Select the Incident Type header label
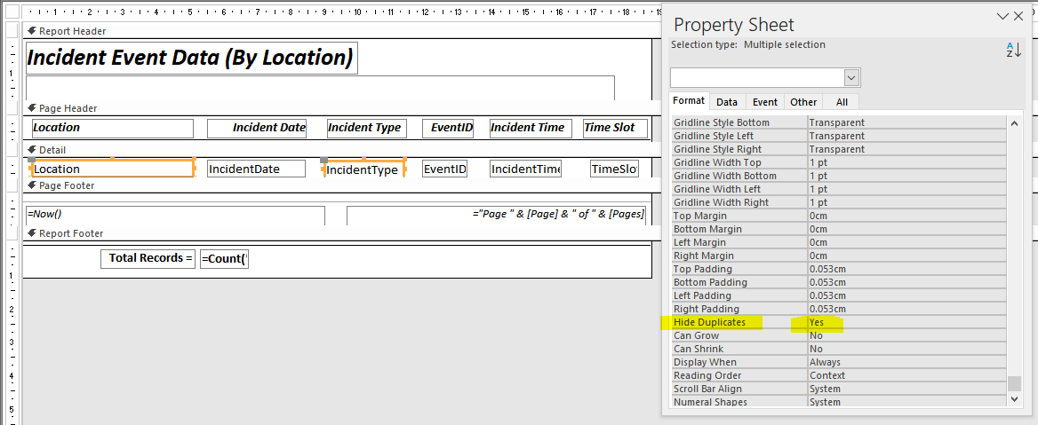This screenshot has height=425, width=1038. pos(366,129)
